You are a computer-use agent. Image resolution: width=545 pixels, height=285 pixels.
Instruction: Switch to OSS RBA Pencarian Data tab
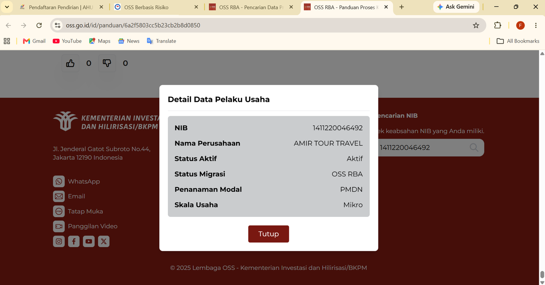(x=251, y=7)
